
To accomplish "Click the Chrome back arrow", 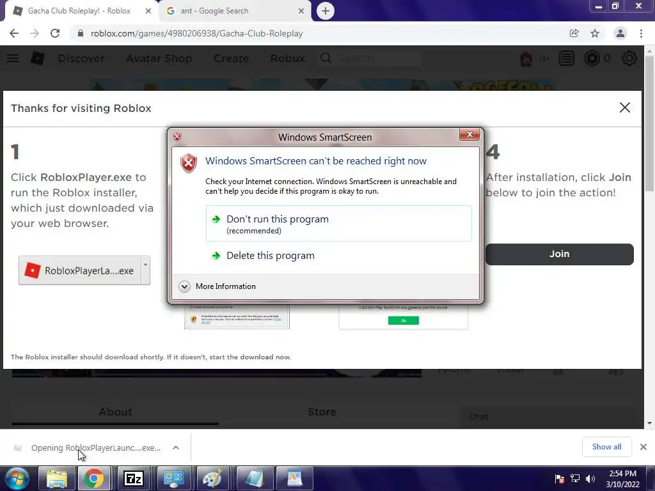I will pyautogui.click(x=14, y=33).
